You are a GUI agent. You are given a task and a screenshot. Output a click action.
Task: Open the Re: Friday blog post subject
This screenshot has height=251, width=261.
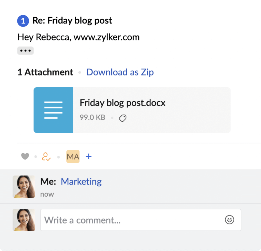click(x=72, y=21)
